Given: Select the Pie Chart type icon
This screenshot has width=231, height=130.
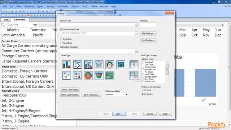Looking at the screenshot, I should (88, 75).
